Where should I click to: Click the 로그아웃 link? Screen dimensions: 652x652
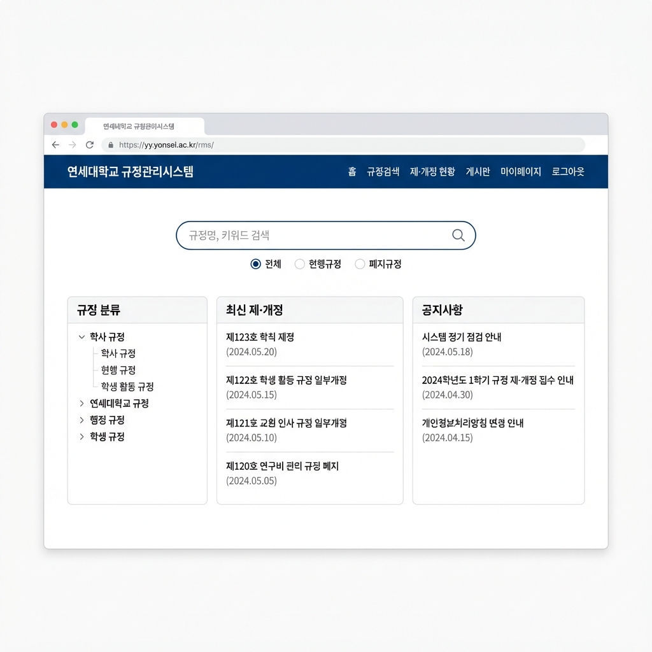[567, 172]
